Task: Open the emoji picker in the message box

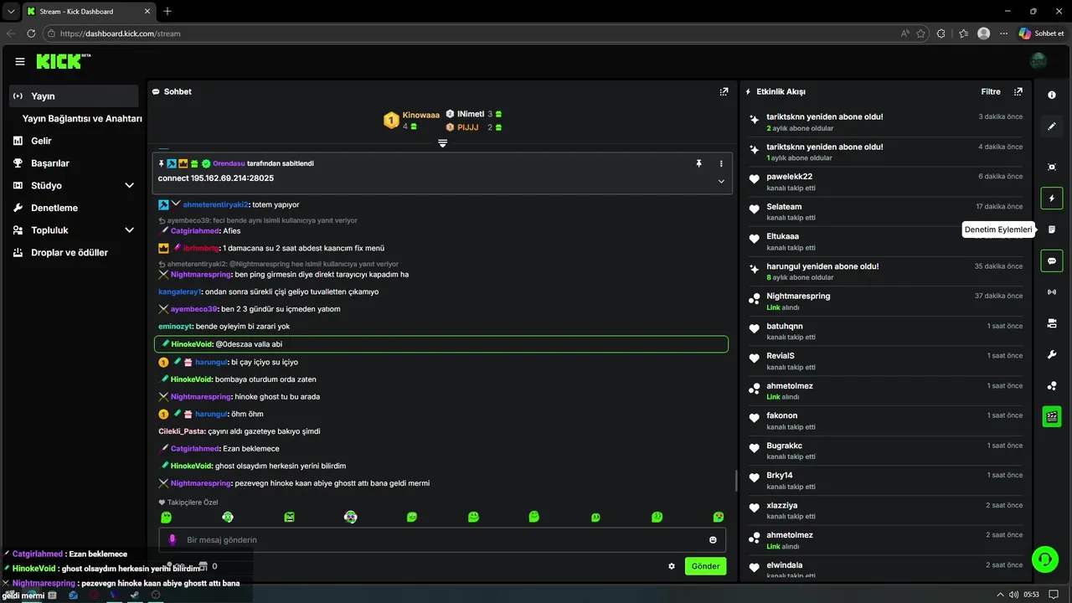Action: [x=714, y=540]
